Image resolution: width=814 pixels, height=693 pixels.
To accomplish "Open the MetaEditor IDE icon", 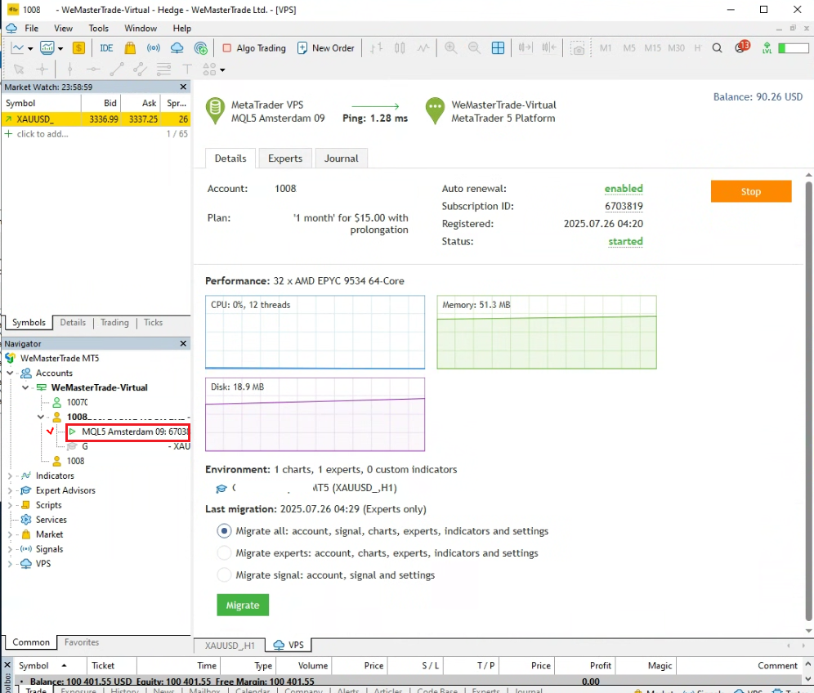I will point(106,48).
